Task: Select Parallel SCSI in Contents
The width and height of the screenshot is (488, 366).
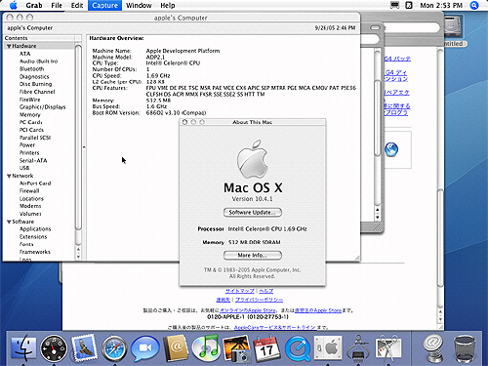Action: (35, 138)
